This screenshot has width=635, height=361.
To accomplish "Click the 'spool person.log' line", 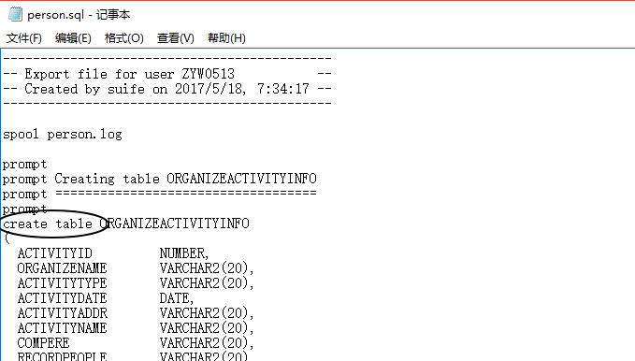I will pos(63,134).
